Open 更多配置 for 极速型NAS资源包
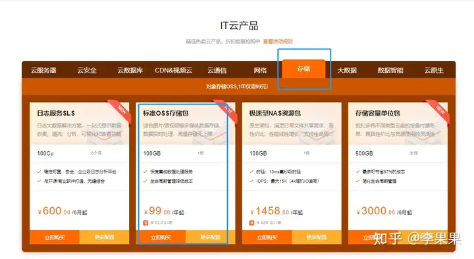The height and width of the screenshot is (259, 474). (317, 237)
